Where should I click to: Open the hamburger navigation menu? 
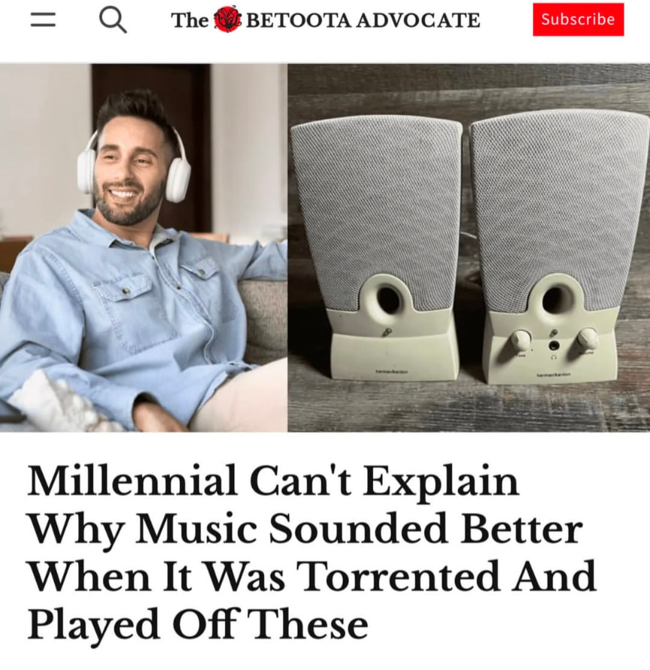pyautogui.click(x=43, y=20)
